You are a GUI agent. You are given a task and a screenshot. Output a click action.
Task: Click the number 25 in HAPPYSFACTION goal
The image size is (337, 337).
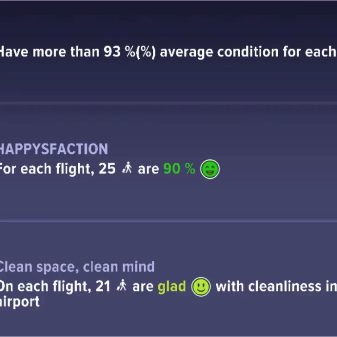(107, 169)
